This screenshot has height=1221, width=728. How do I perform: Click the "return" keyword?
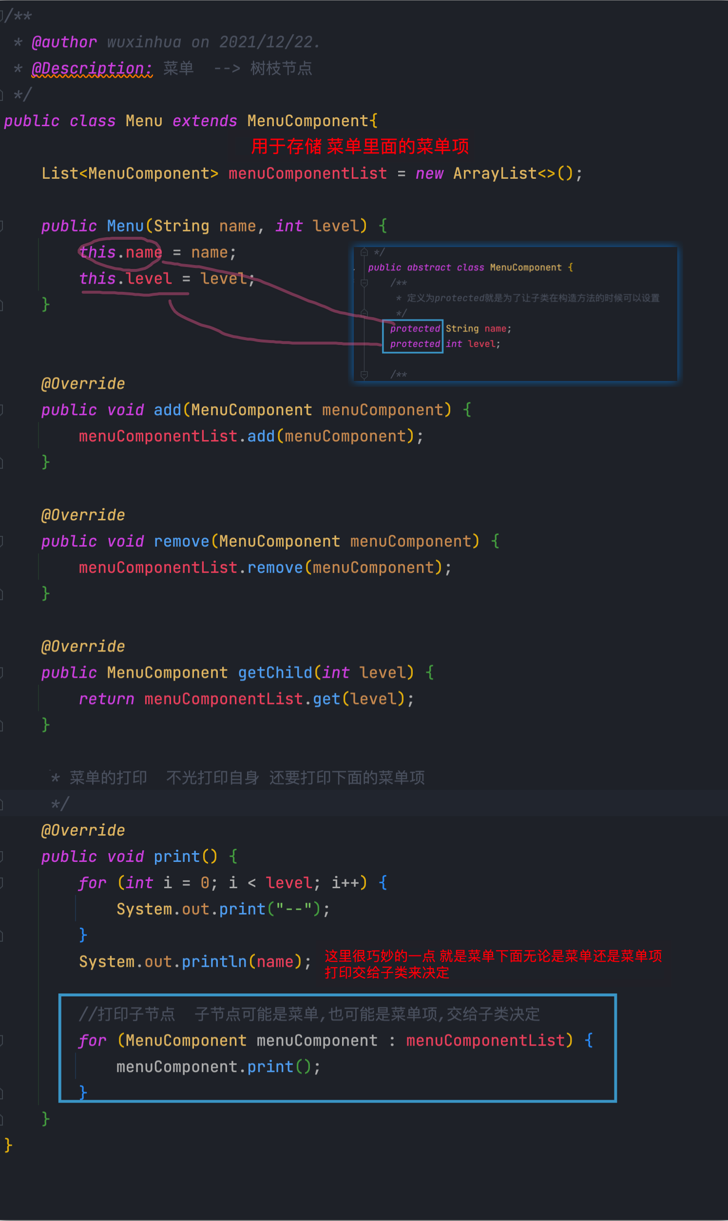[x=106, y=699]
